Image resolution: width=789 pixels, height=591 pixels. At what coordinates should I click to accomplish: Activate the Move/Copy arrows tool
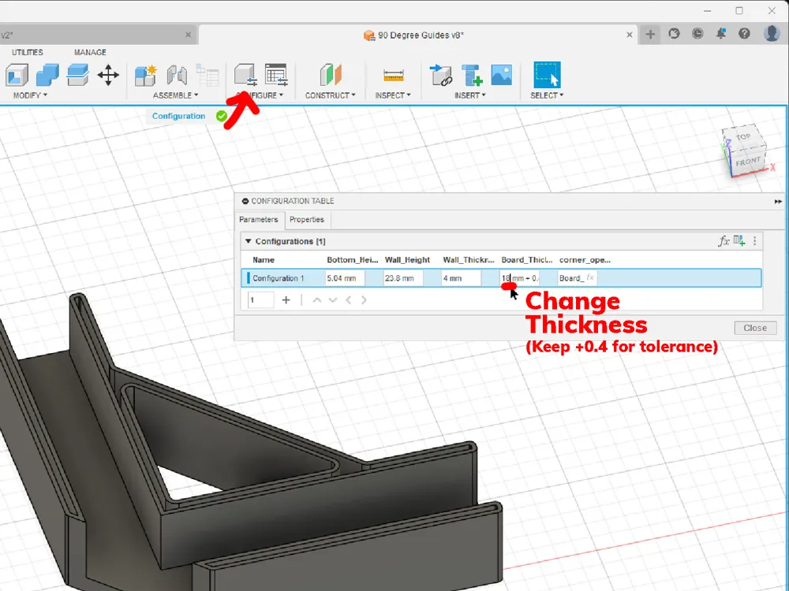point(108,76)
